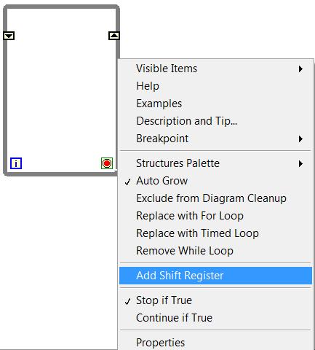Toggle the Auto Grow option
Image resolution: width=315 pixels, height=350 pixels.
[x=215, y=181]
